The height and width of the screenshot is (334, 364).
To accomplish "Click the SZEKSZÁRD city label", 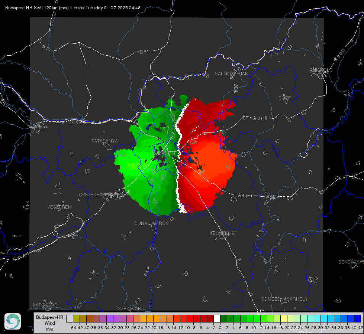I will [x=131, y=308].
